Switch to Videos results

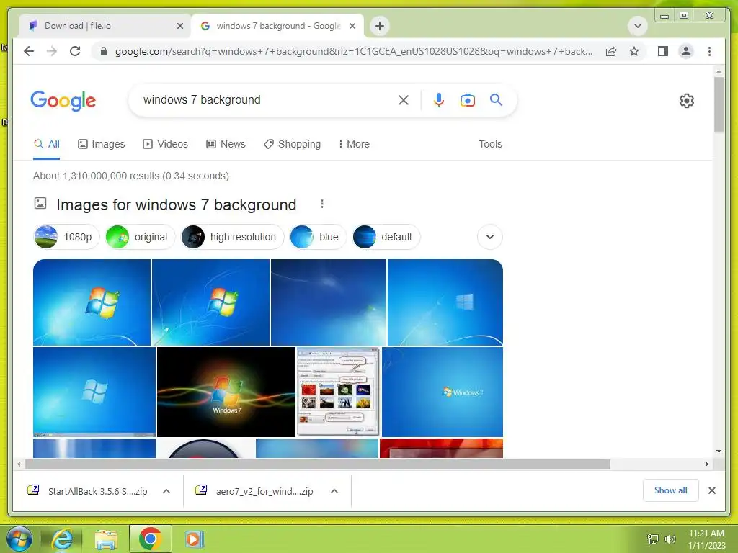[x=165, y=144]
